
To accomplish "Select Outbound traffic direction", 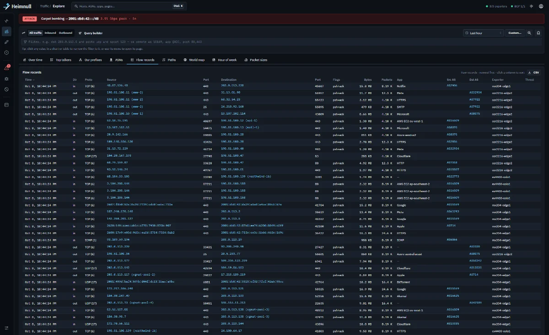I will (x=65, y=33).
